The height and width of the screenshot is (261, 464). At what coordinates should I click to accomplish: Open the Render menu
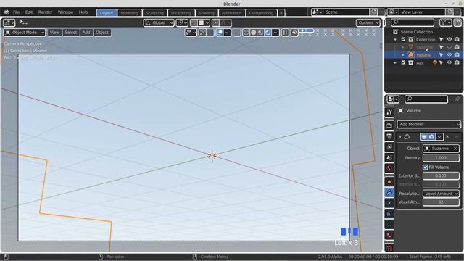45,12
